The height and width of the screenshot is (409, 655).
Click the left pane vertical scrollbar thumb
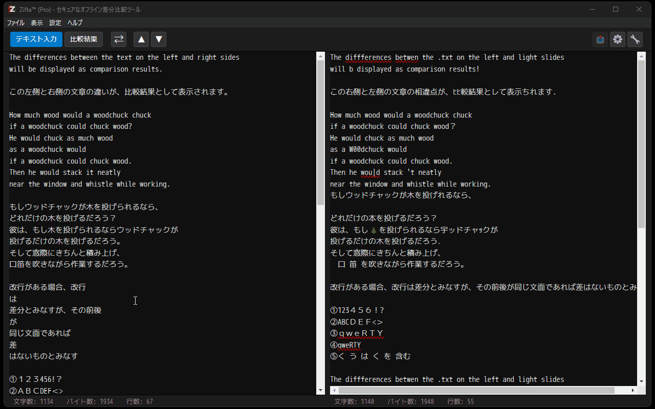click(321, 133)
